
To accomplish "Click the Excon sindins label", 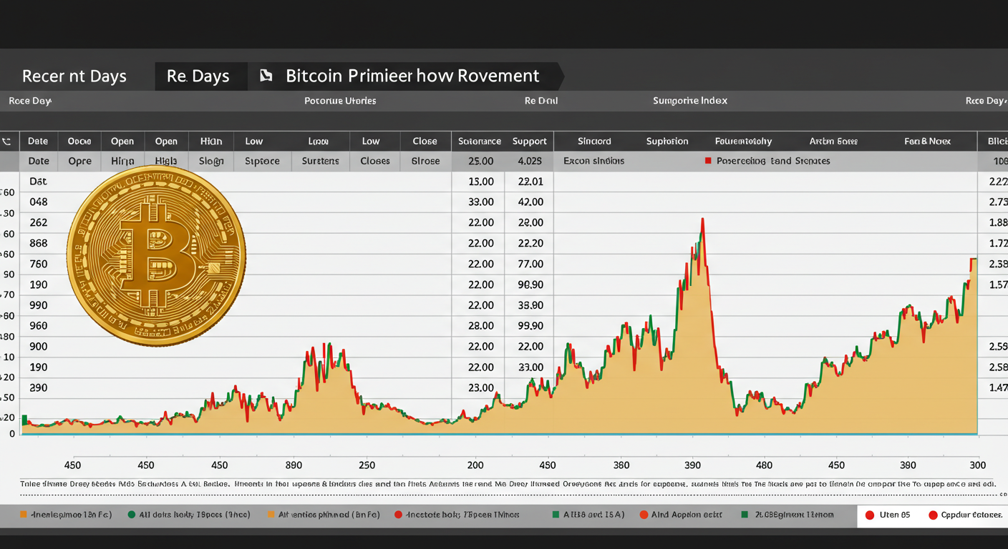I will 593,162.
